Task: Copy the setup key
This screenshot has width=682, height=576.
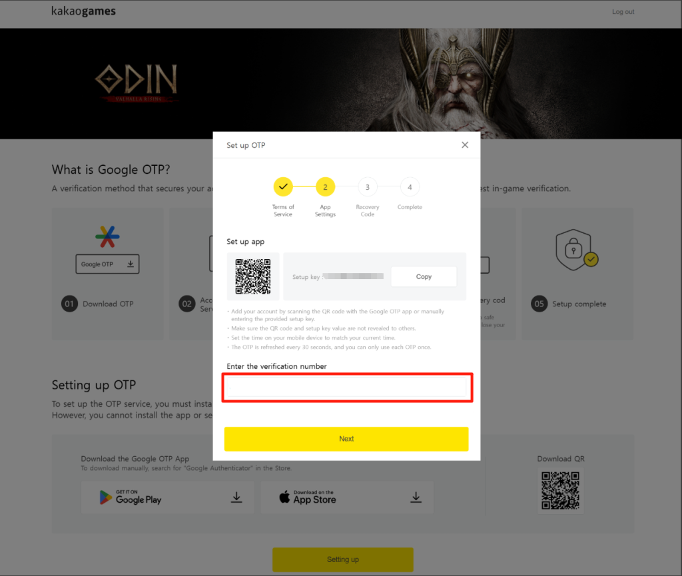Action: click(424, 276)
